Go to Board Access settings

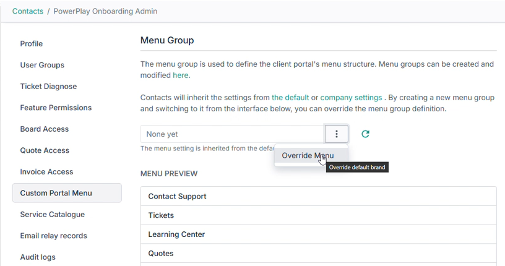(x=45, y=129)
